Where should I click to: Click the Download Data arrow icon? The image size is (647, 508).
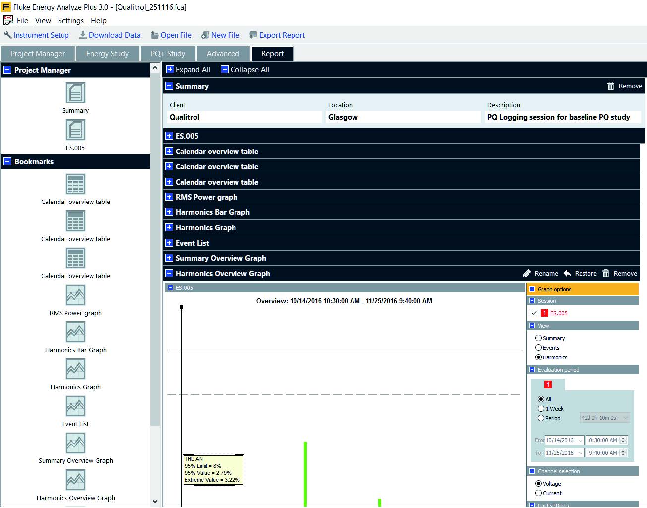click(x=83, y=35)
